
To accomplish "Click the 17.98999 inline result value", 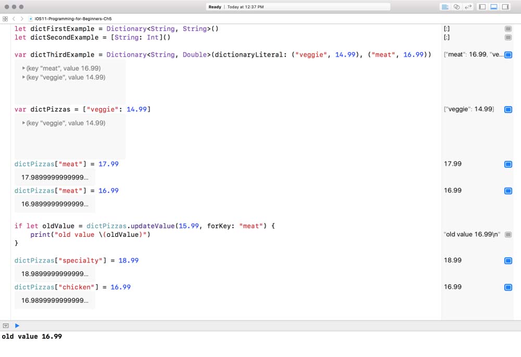I will [x=55, y=177].
